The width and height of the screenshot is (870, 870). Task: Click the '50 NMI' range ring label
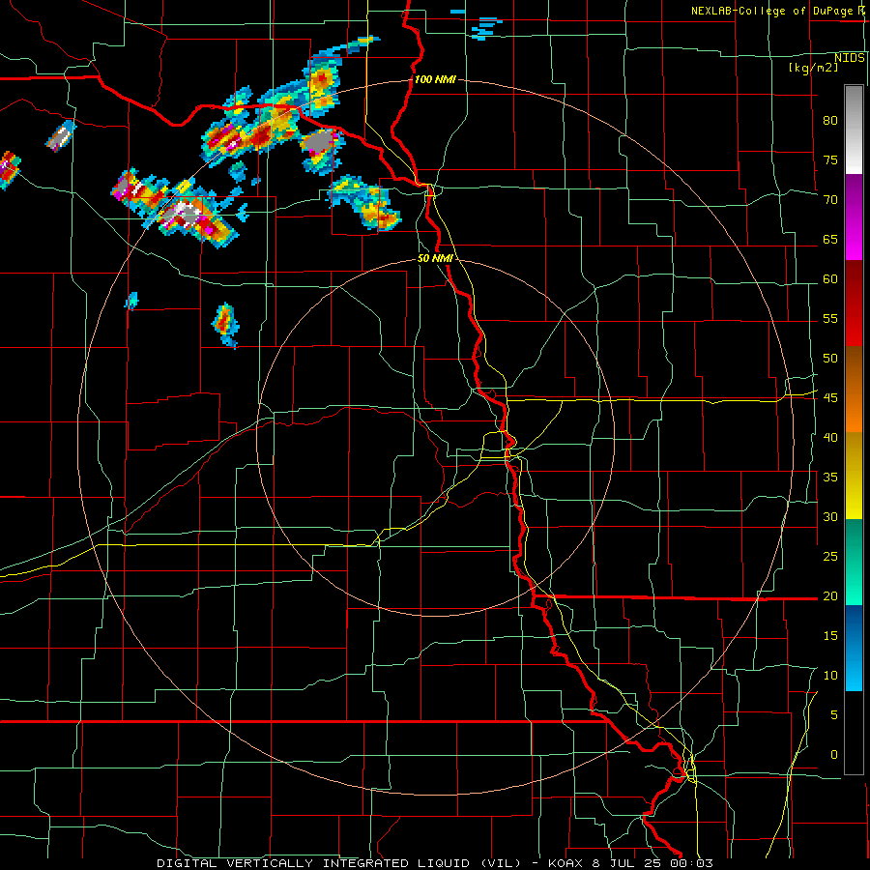[x=435, y=258]
